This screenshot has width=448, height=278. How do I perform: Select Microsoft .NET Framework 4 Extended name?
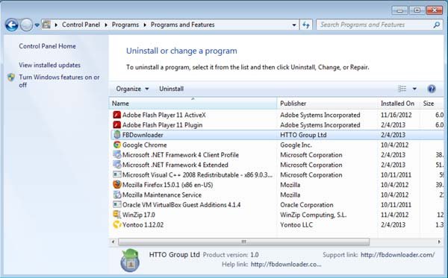pyautogui.click(x=175, y=165)
